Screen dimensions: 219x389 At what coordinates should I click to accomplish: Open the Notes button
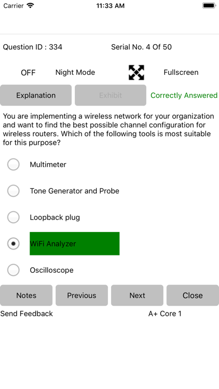26,295
